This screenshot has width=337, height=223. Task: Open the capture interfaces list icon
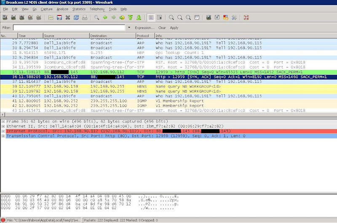click(x=5, y=18)
